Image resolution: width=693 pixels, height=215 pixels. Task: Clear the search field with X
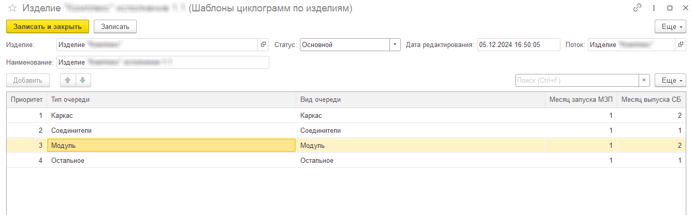click(644, 81)
